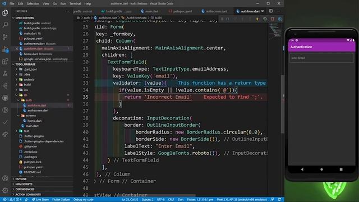Expand the build folder
359x202 pixels.
tap(27, 85)
